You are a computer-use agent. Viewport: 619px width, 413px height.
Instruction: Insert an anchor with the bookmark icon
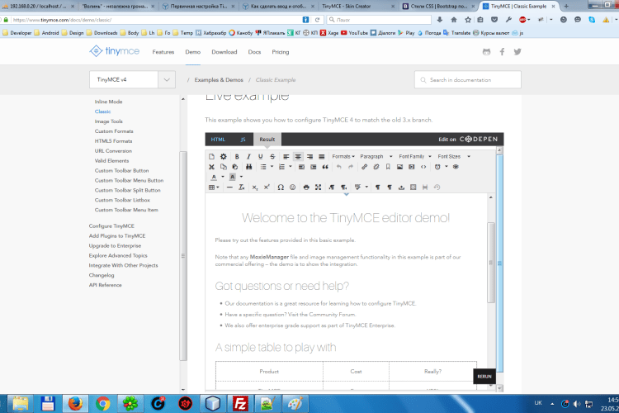(388, 167)
